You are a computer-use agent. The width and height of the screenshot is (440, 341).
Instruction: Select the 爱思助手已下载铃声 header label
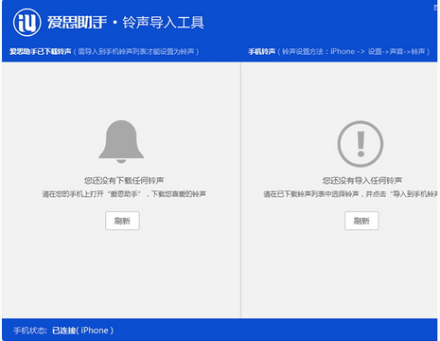click(40, 51)
